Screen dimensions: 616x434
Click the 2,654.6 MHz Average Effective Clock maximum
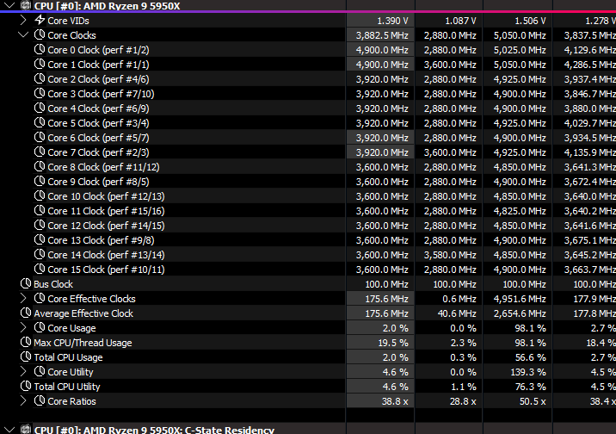pos(520,313)
